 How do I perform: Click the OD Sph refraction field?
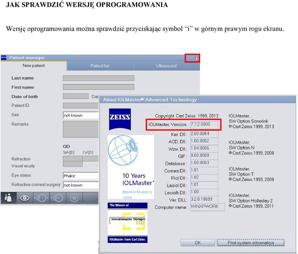(73, 158)
